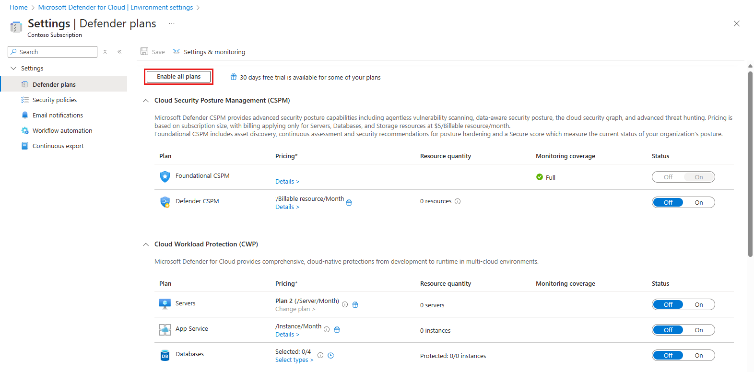Click the clock icon in Databases pricing

click(331, 355)
